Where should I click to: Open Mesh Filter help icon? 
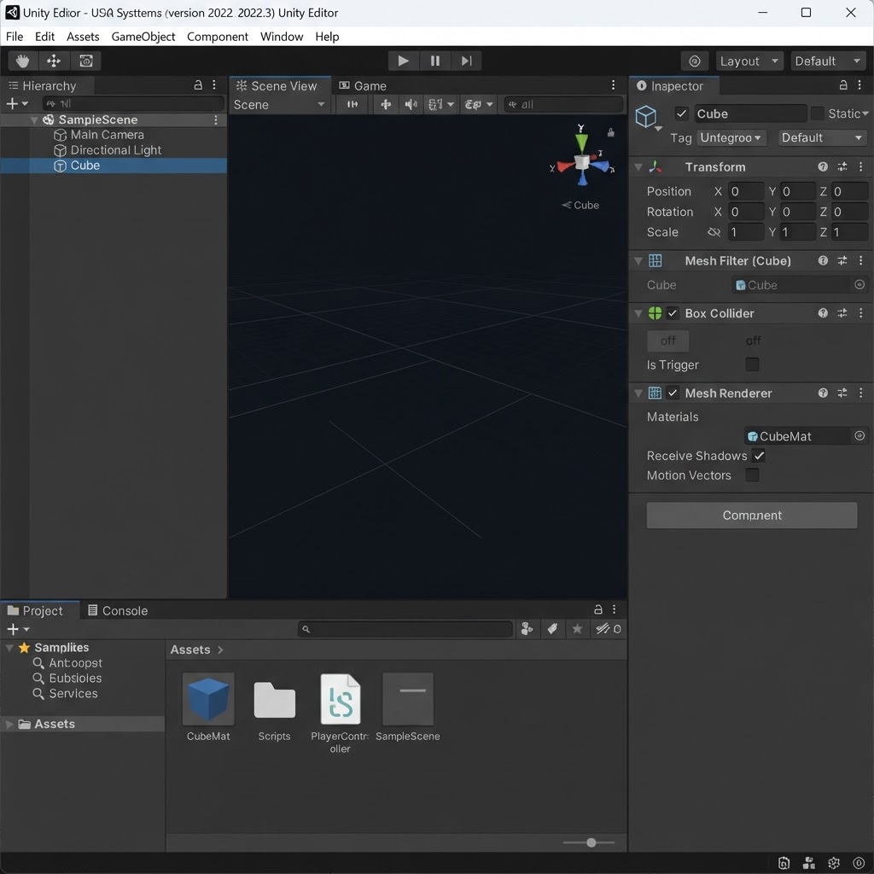coord(823,260)
